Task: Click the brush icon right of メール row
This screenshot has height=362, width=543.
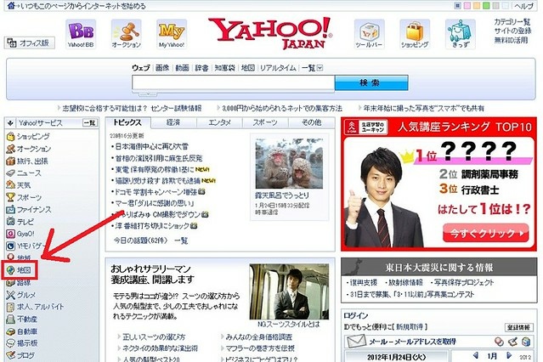Action: [x=513, y=342]
